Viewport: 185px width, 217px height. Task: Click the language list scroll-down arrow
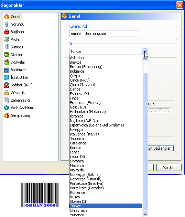145,214
